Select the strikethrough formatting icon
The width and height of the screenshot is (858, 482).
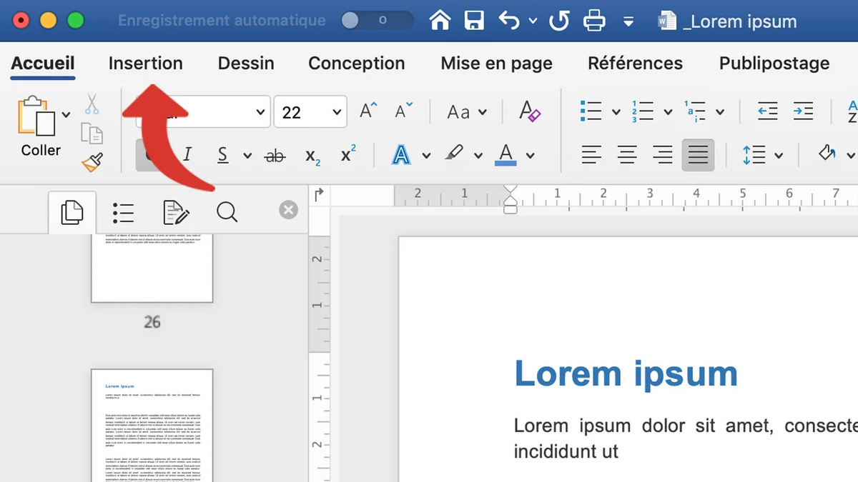pyautogui.click(x=275, y=155)
